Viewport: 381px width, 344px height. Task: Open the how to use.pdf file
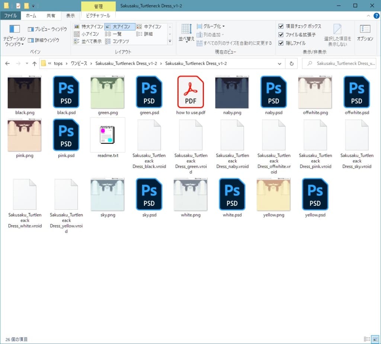click(190, 92)
